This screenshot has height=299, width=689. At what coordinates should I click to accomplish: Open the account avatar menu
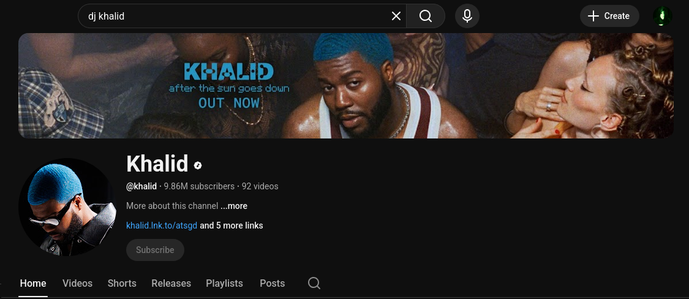662,17
